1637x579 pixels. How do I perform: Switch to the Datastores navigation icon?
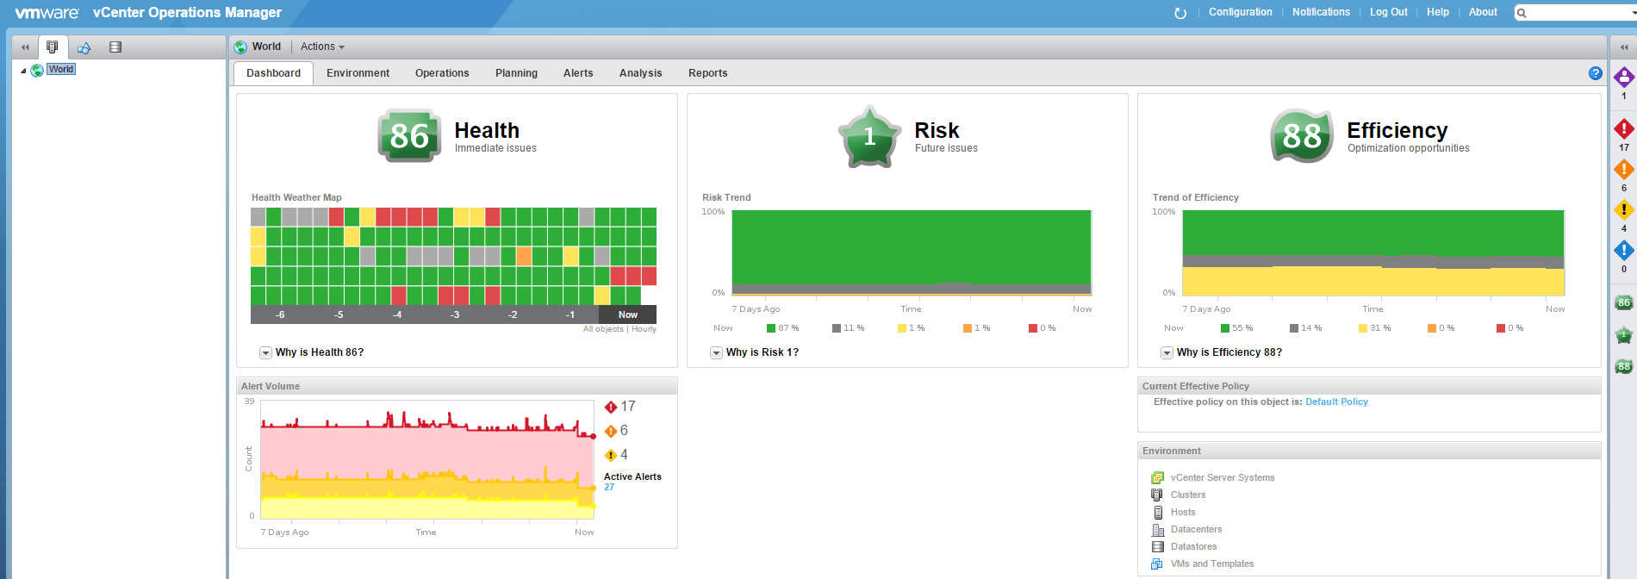pos(115,47)
